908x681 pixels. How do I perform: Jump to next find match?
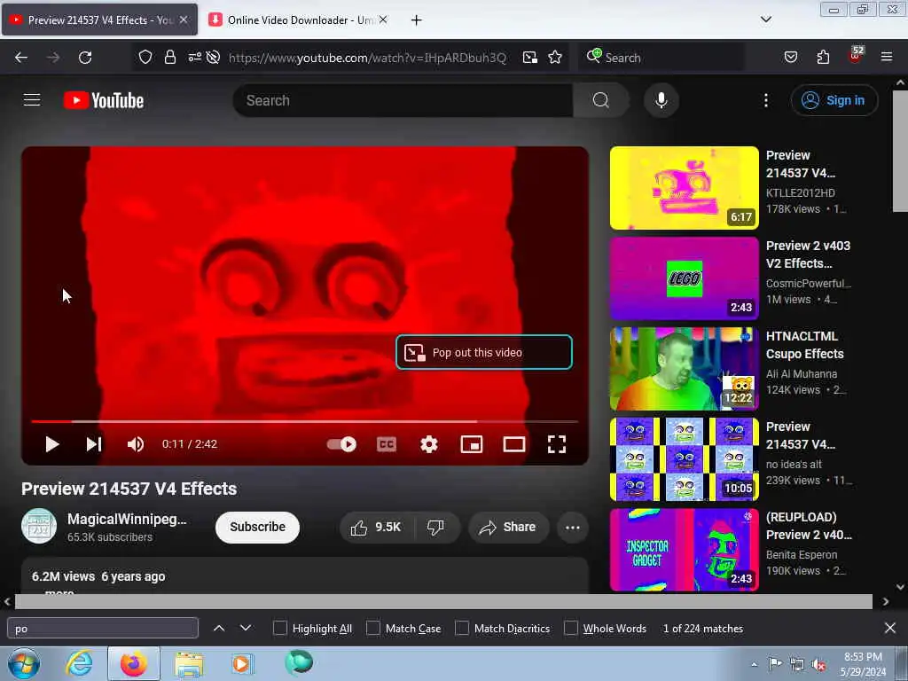246,628
